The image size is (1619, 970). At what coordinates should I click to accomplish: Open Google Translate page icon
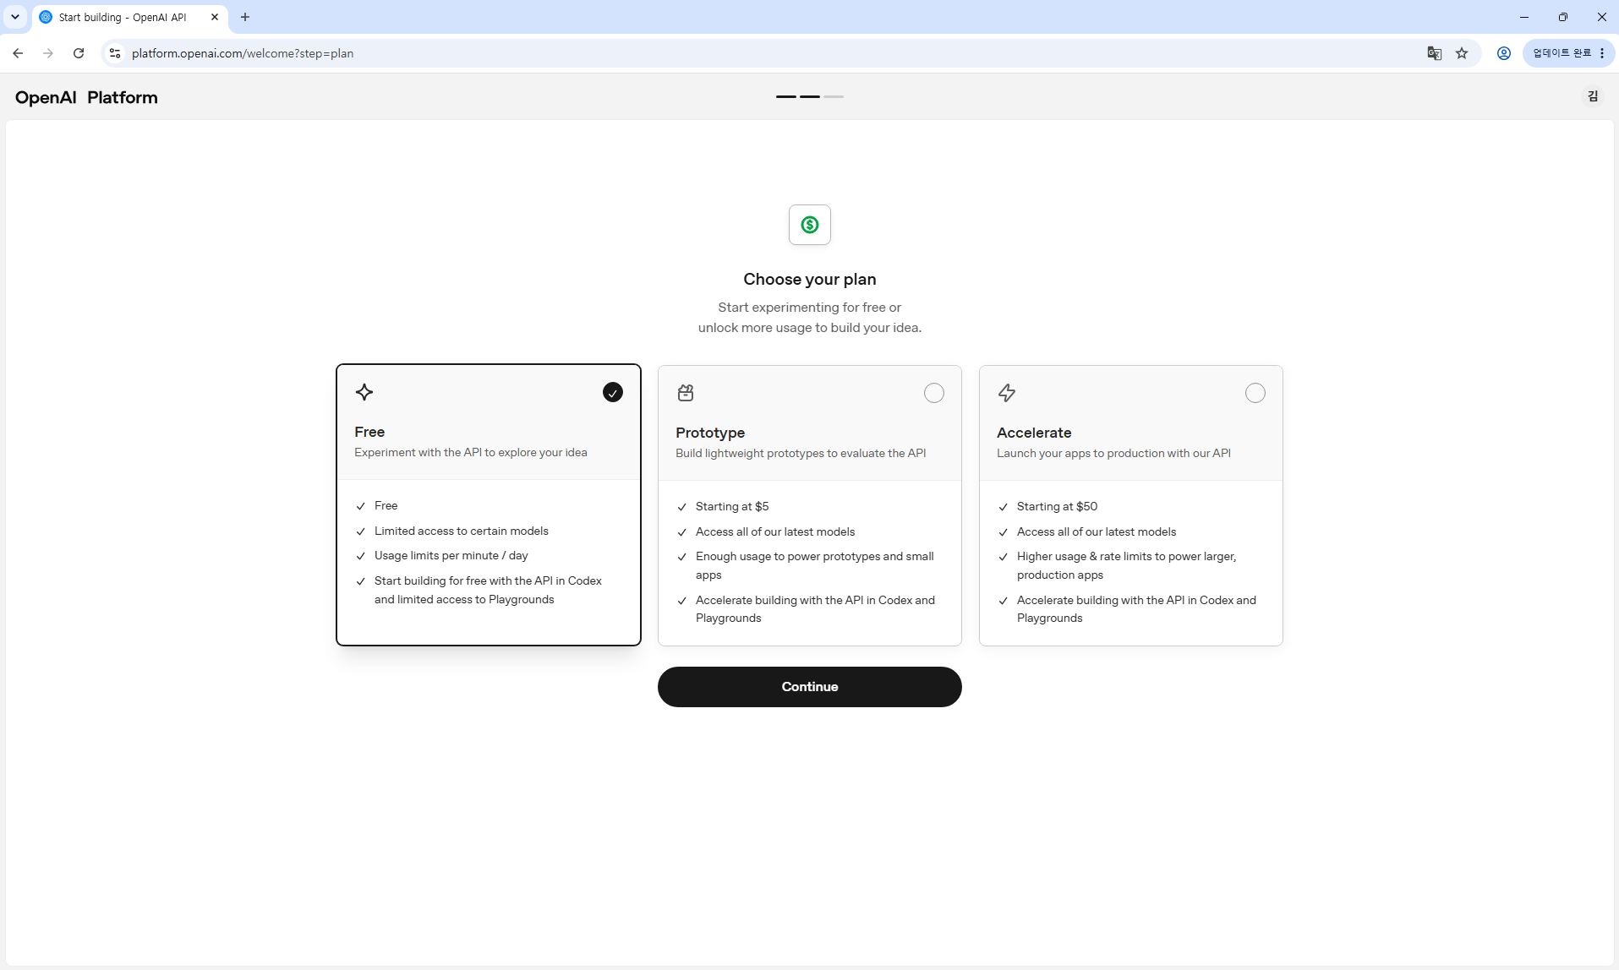(1435, 53)
